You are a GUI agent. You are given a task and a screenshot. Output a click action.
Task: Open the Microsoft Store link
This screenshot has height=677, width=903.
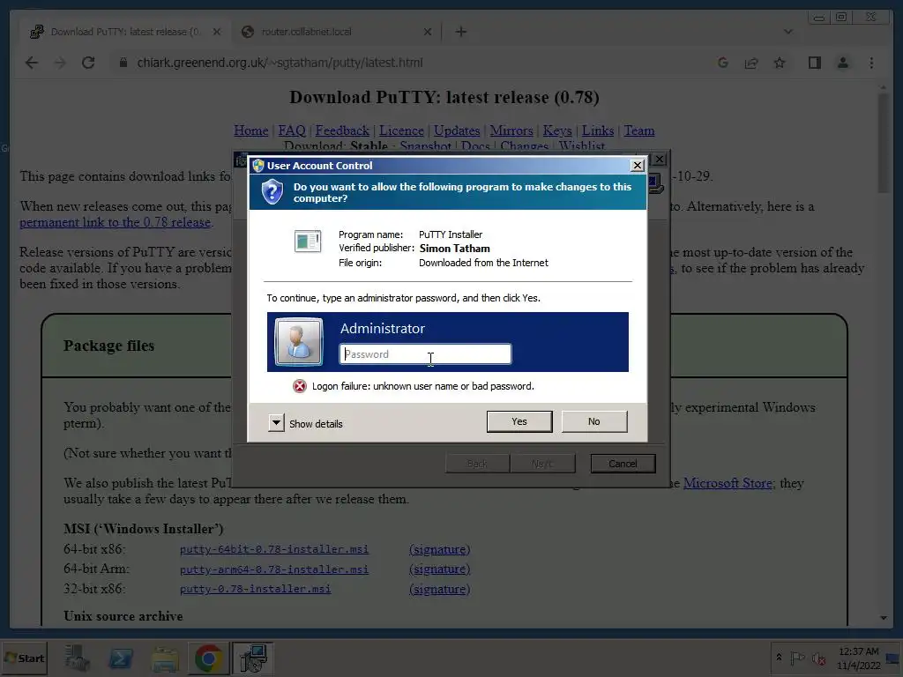728,483
